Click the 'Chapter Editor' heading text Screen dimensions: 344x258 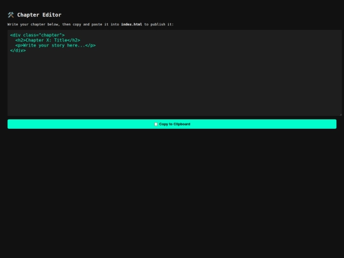tap(39, 15)
